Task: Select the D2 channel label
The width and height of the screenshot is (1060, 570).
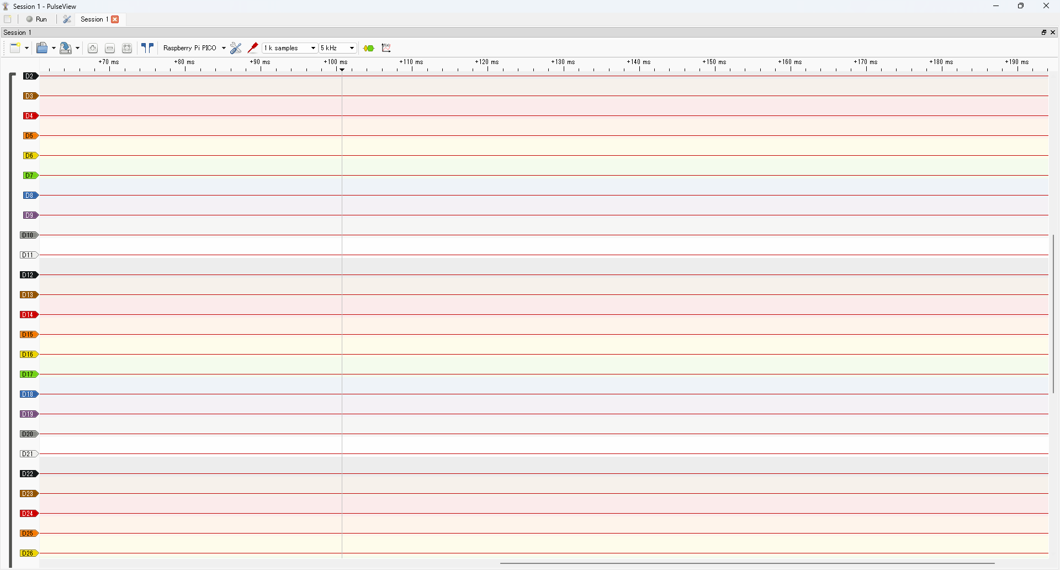Action: pyautogui.click(x=30, y=76)
